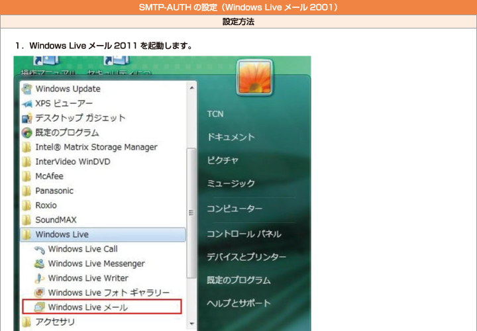Image resolution: width=477 pixels, height=331 pixels.
Task: Start Windows Live メール
Action: click(102, 307)
